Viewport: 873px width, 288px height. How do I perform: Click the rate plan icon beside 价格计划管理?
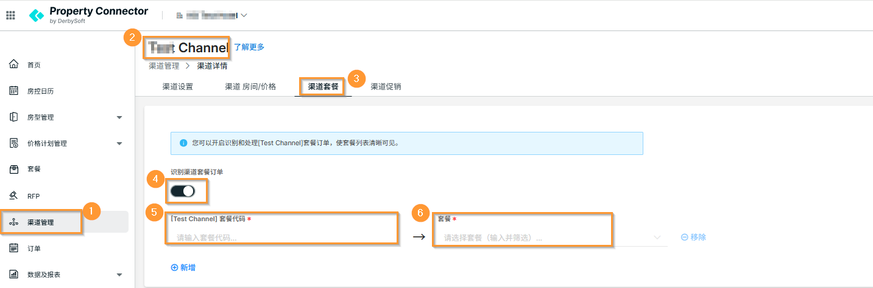(13, 143)
